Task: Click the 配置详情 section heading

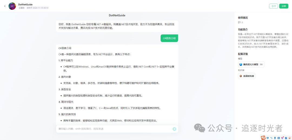Action: click(x=243, y=54)
